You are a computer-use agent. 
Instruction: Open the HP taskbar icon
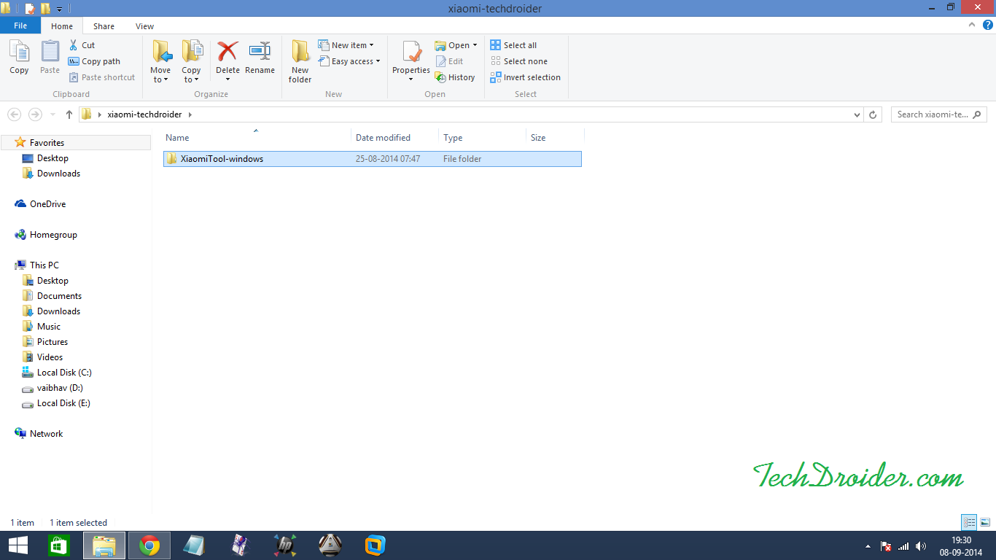(285, 545)
